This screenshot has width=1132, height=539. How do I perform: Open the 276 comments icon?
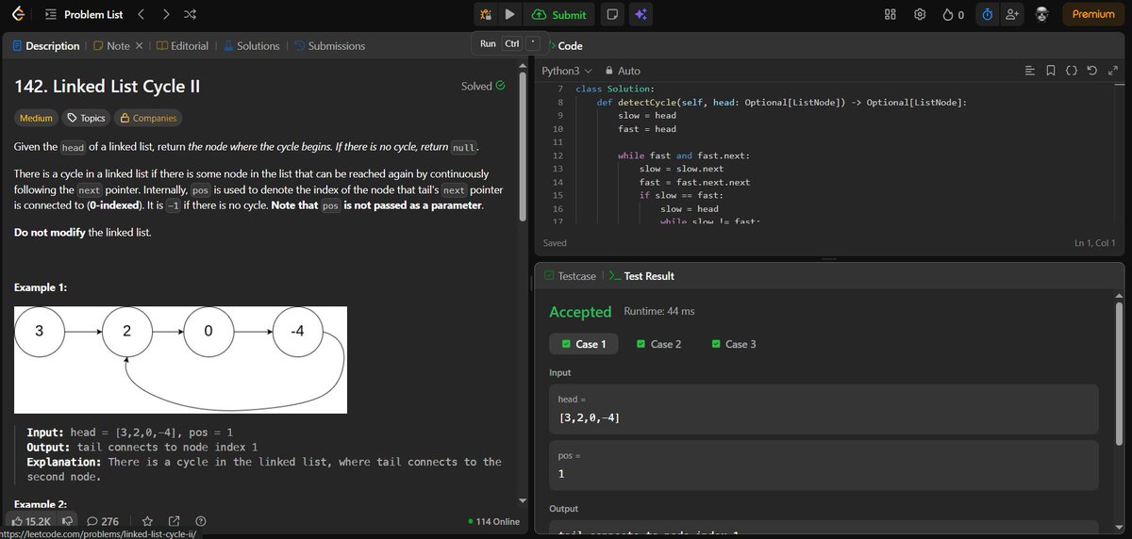103,521
